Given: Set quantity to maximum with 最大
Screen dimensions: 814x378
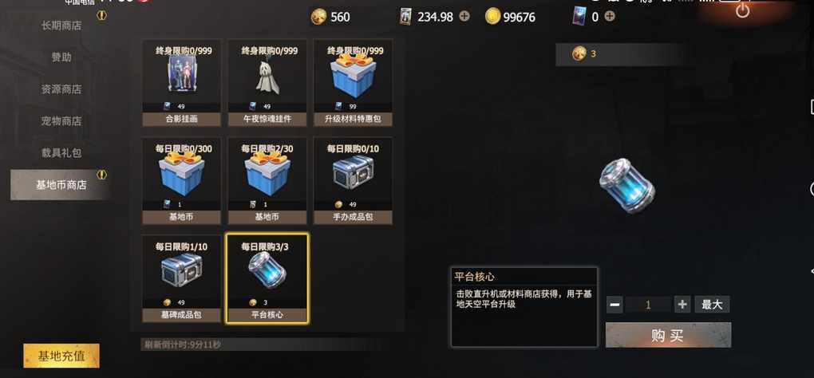Looking at the screenshot, I should 712,305.
